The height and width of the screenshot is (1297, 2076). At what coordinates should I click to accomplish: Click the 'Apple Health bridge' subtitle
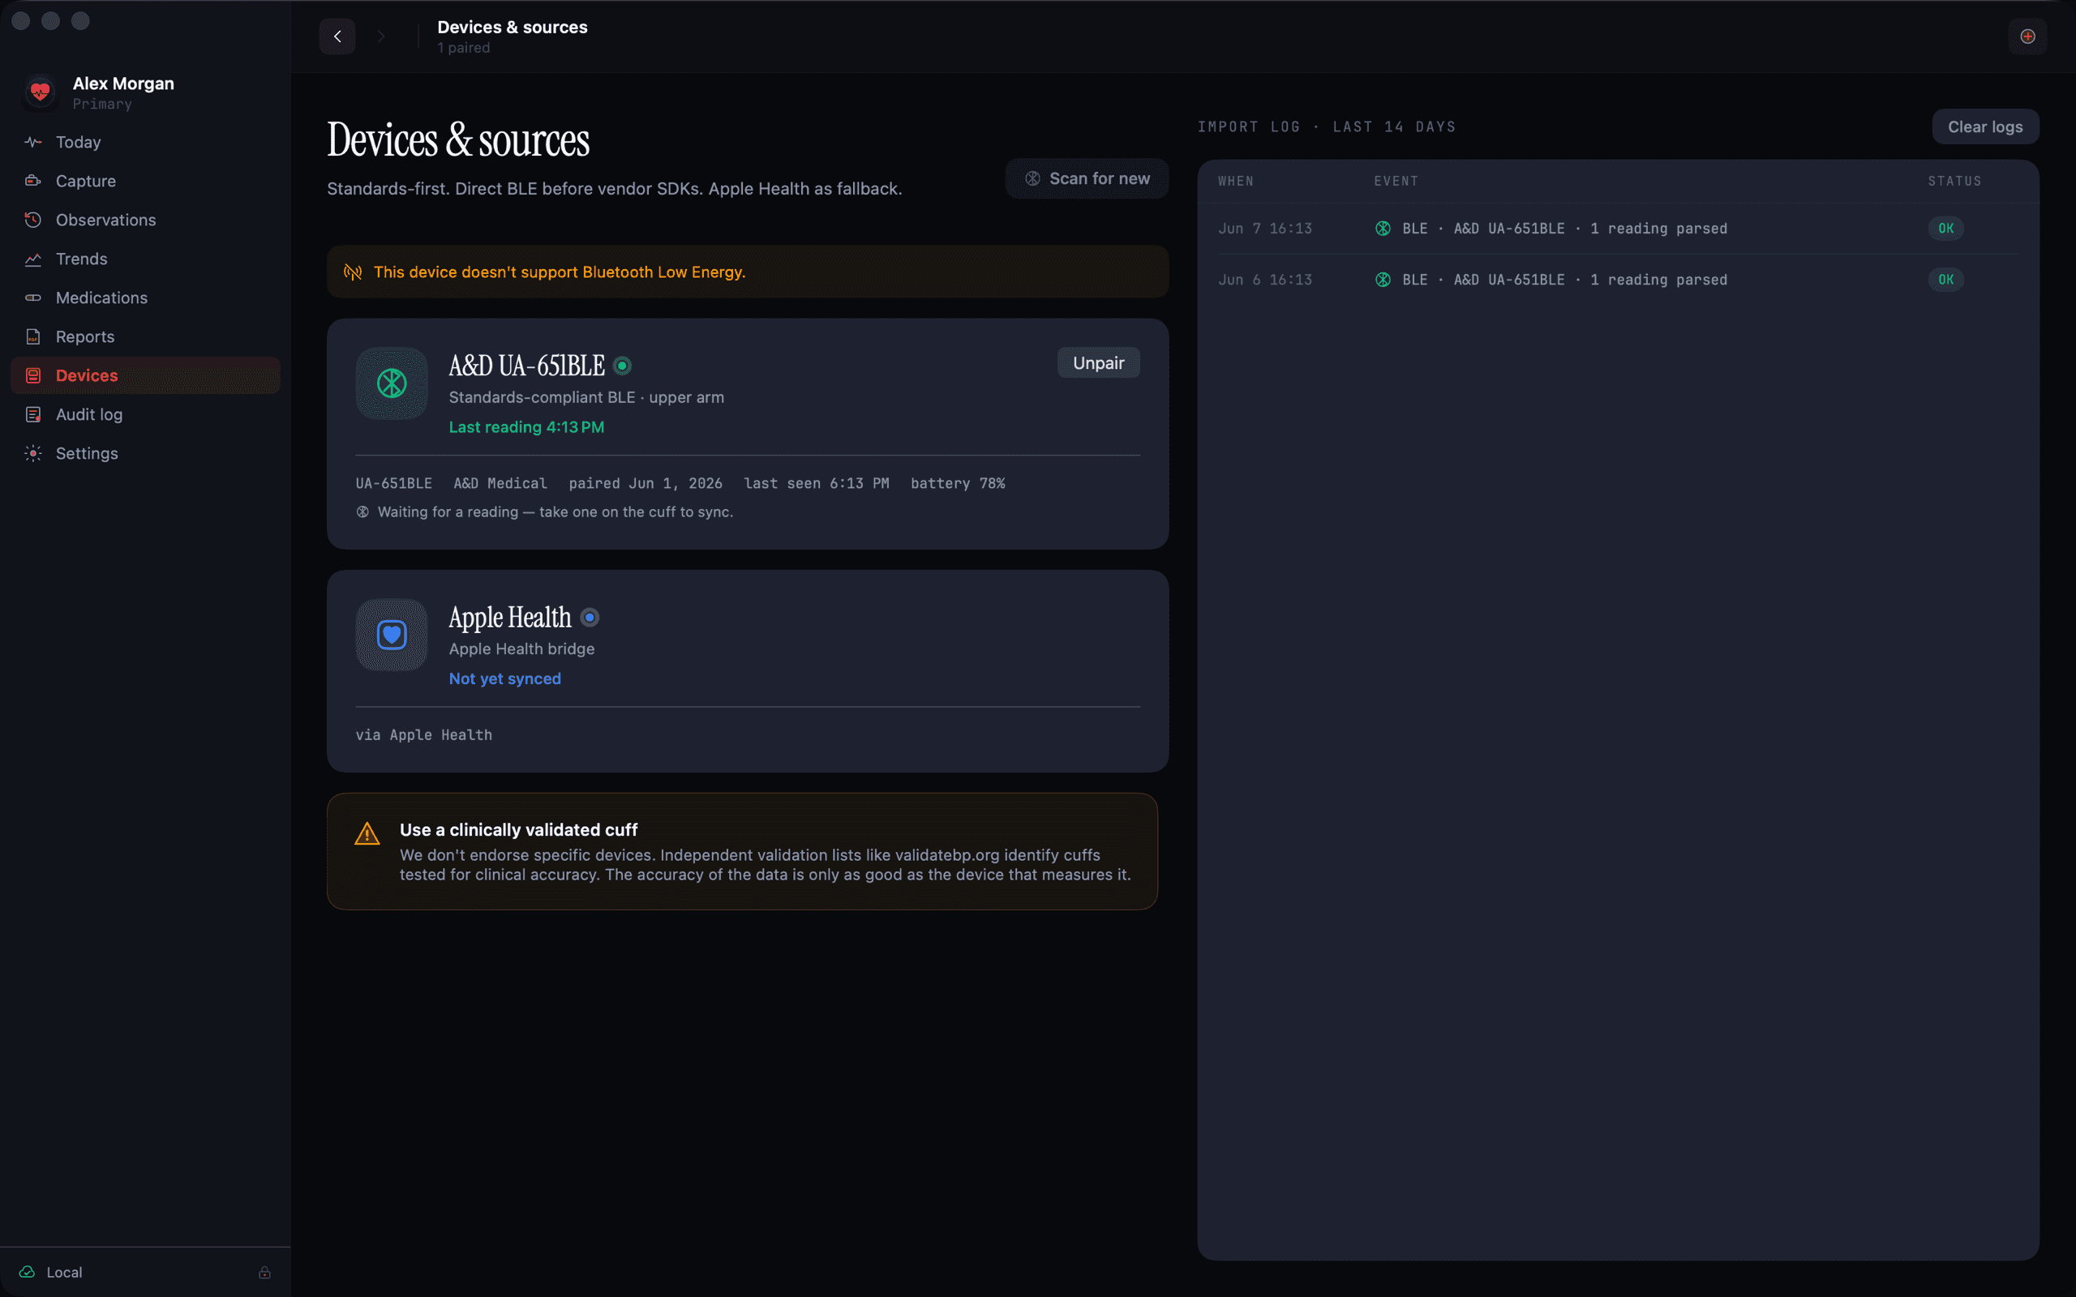point(521,649)
